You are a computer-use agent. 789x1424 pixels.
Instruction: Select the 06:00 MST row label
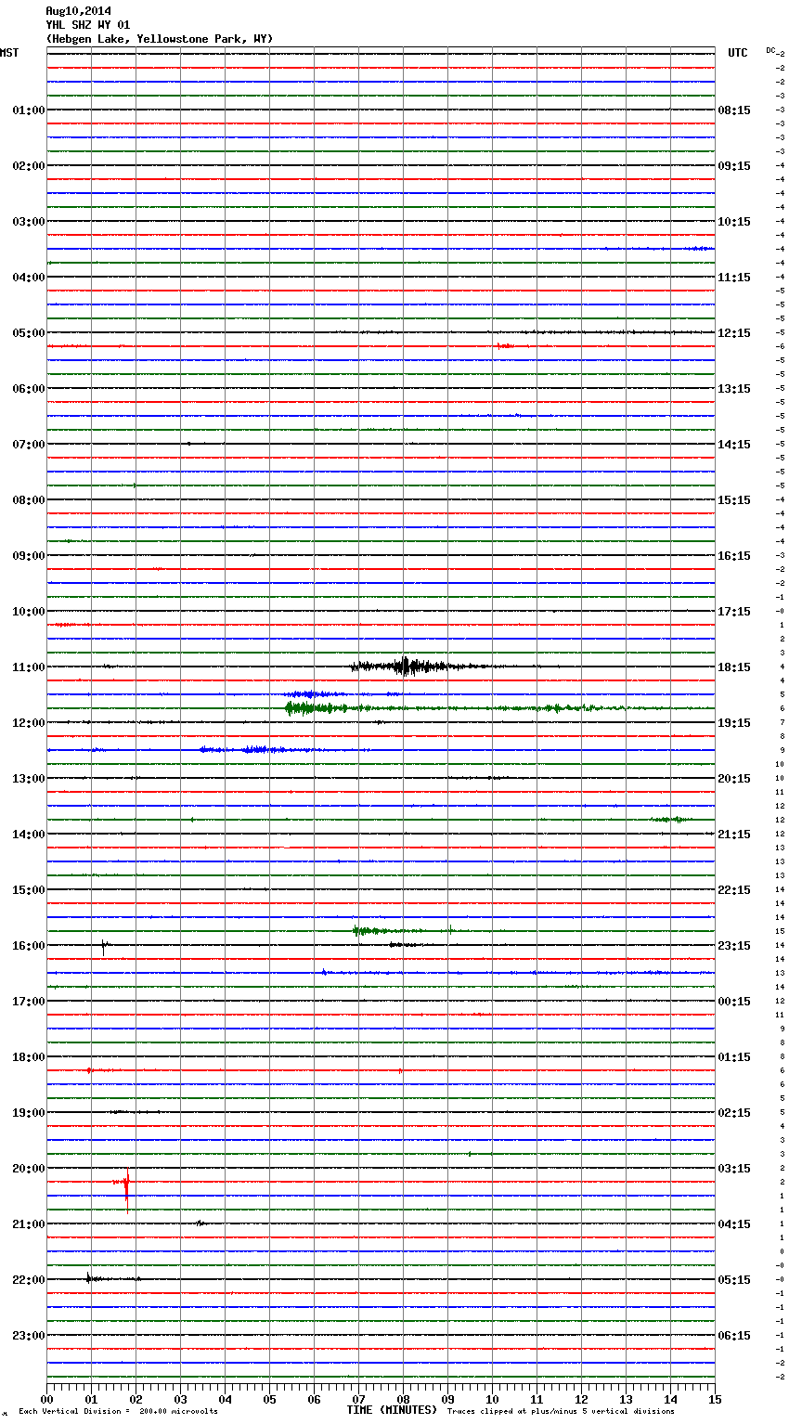click(28, 389)
